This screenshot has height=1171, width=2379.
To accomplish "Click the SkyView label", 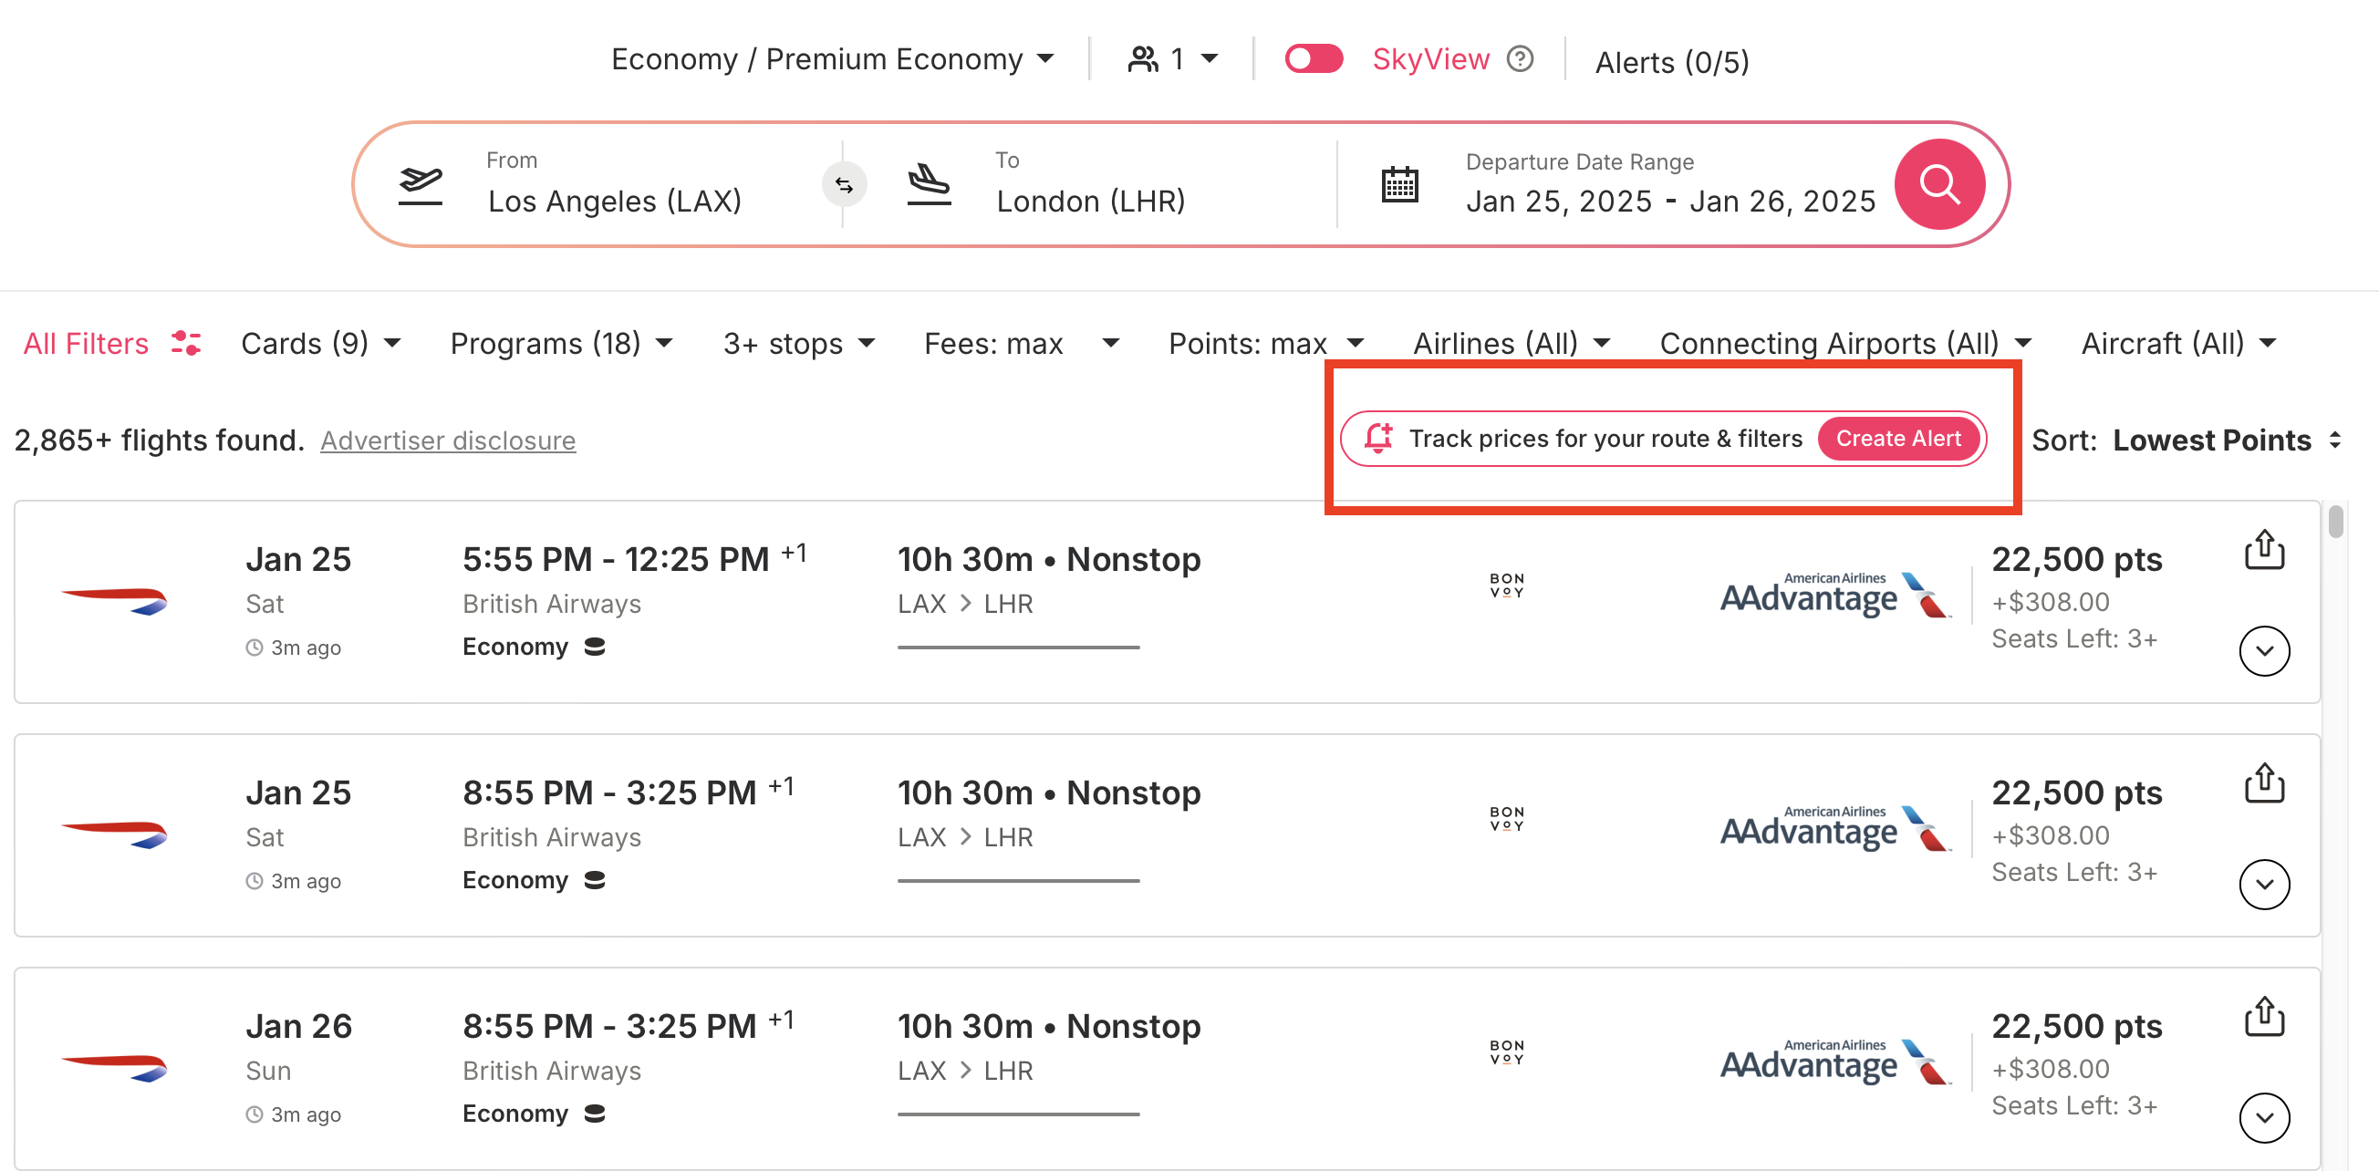I will [1430, 59].
